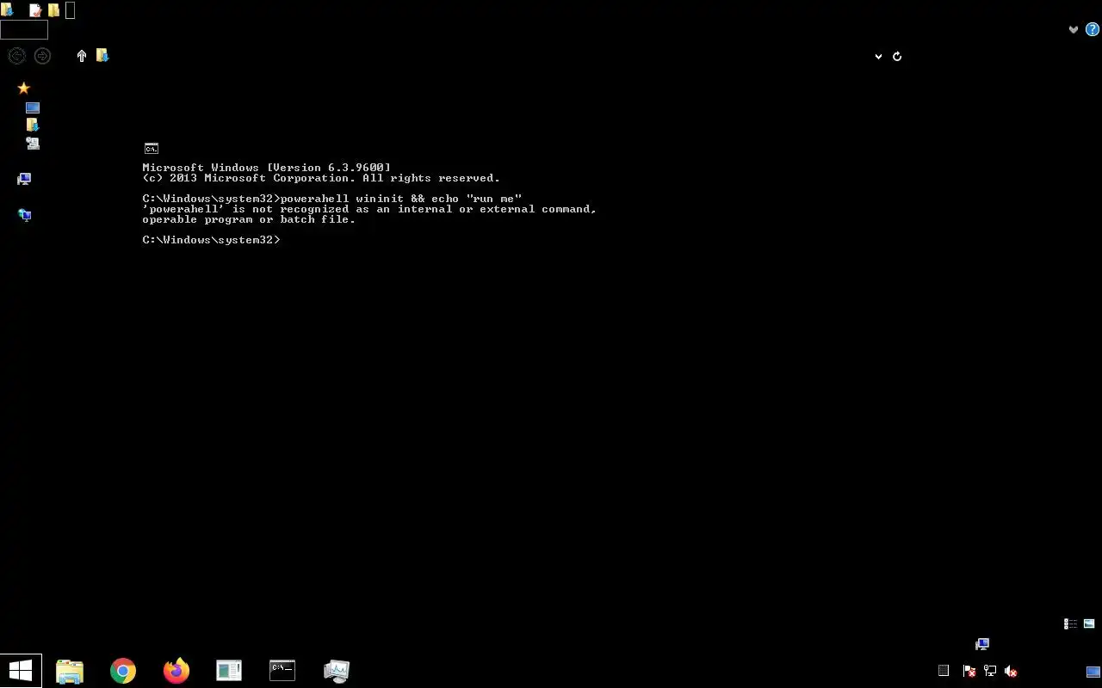Launch Google Chrome from the taskbar
This screenshot has width=1102, height=688.
123,671
